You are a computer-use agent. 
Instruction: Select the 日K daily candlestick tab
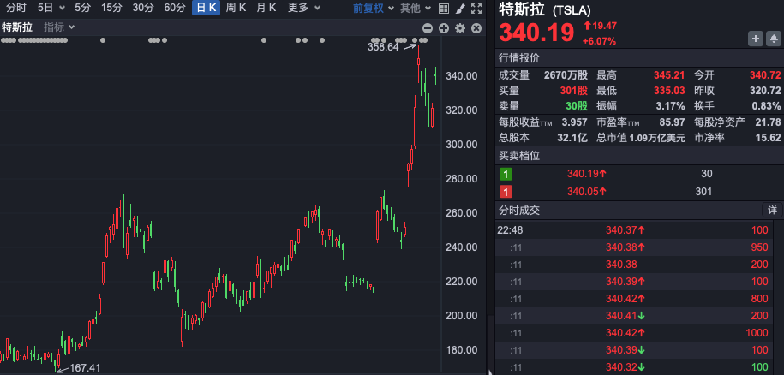coord(206,8)
